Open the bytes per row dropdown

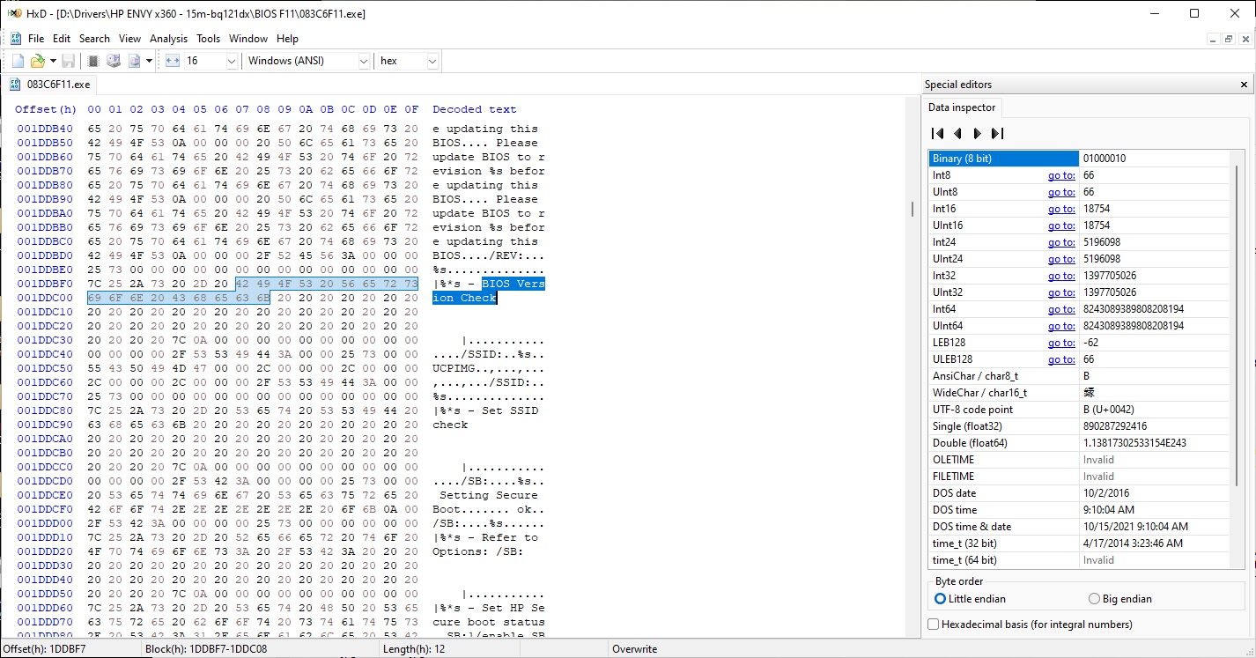coord(232,61)
